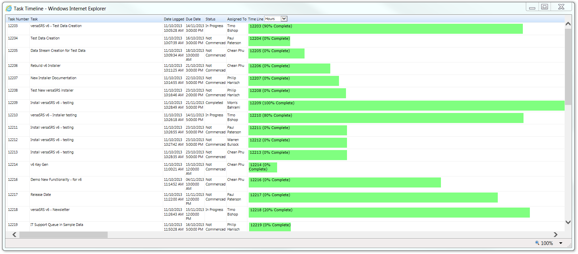578x254 pixels.
Task: Click task 'Release Date'
Action: tap(41, 195)
